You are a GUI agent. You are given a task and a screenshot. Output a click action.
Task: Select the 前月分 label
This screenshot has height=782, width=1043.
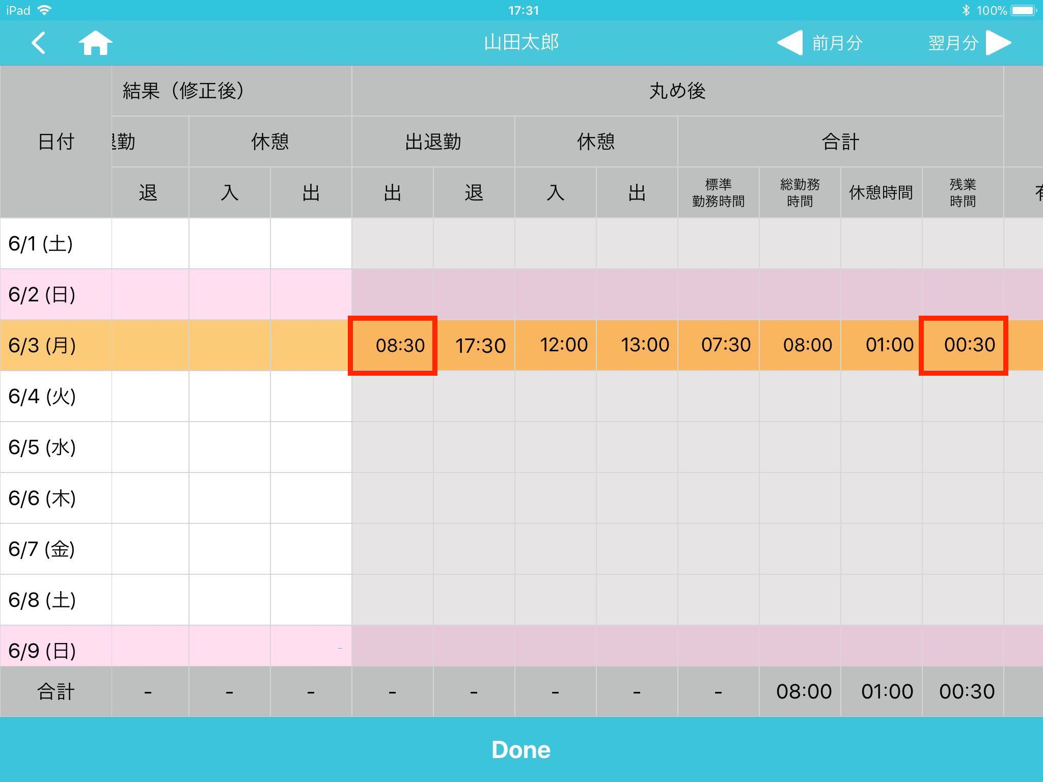click(x=837, y=43)
